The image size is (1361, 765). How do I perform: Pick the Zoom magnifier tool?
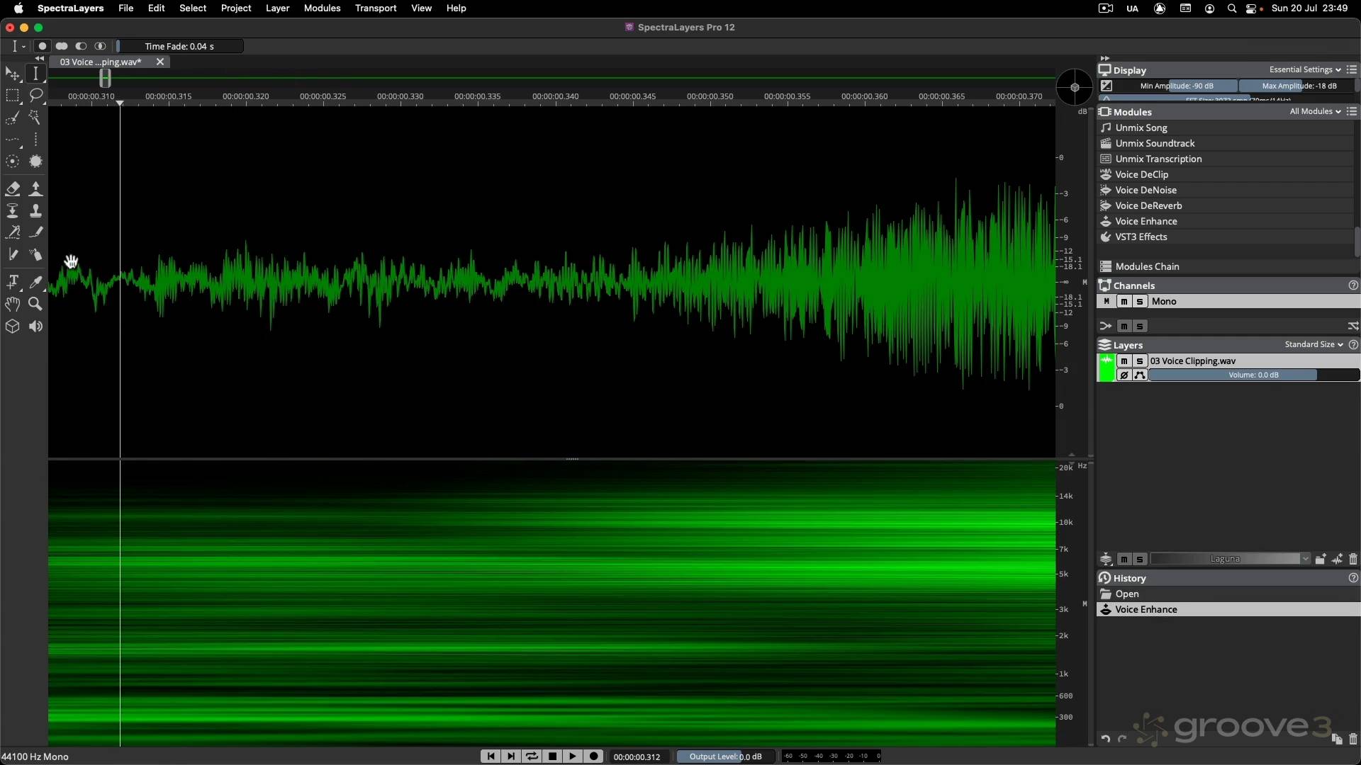coord(35,304)
